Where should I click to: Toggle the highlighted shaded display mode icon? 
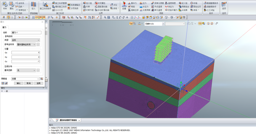180,17
